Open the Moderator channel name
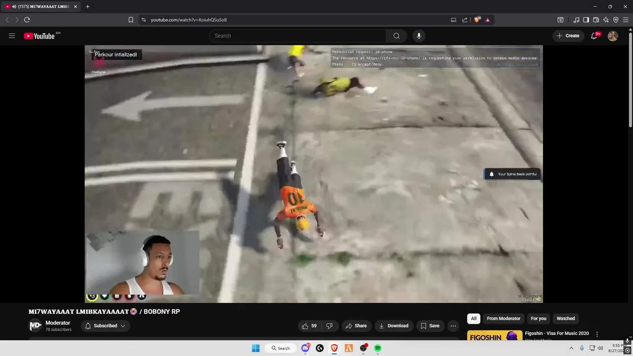The width and height of the screenshot is (633, 356). point(58,323)
